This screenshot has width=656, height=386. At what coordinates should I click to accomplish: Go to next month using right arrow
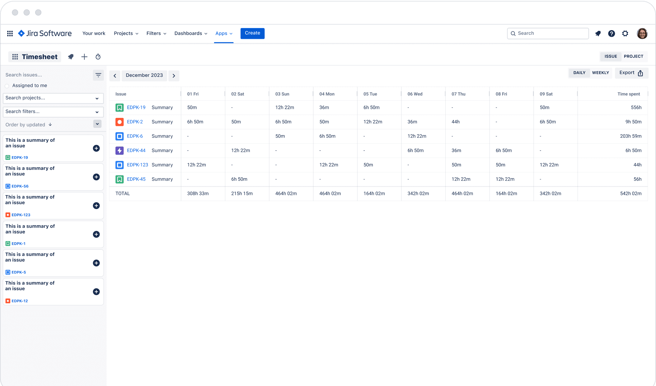(174, 76)
